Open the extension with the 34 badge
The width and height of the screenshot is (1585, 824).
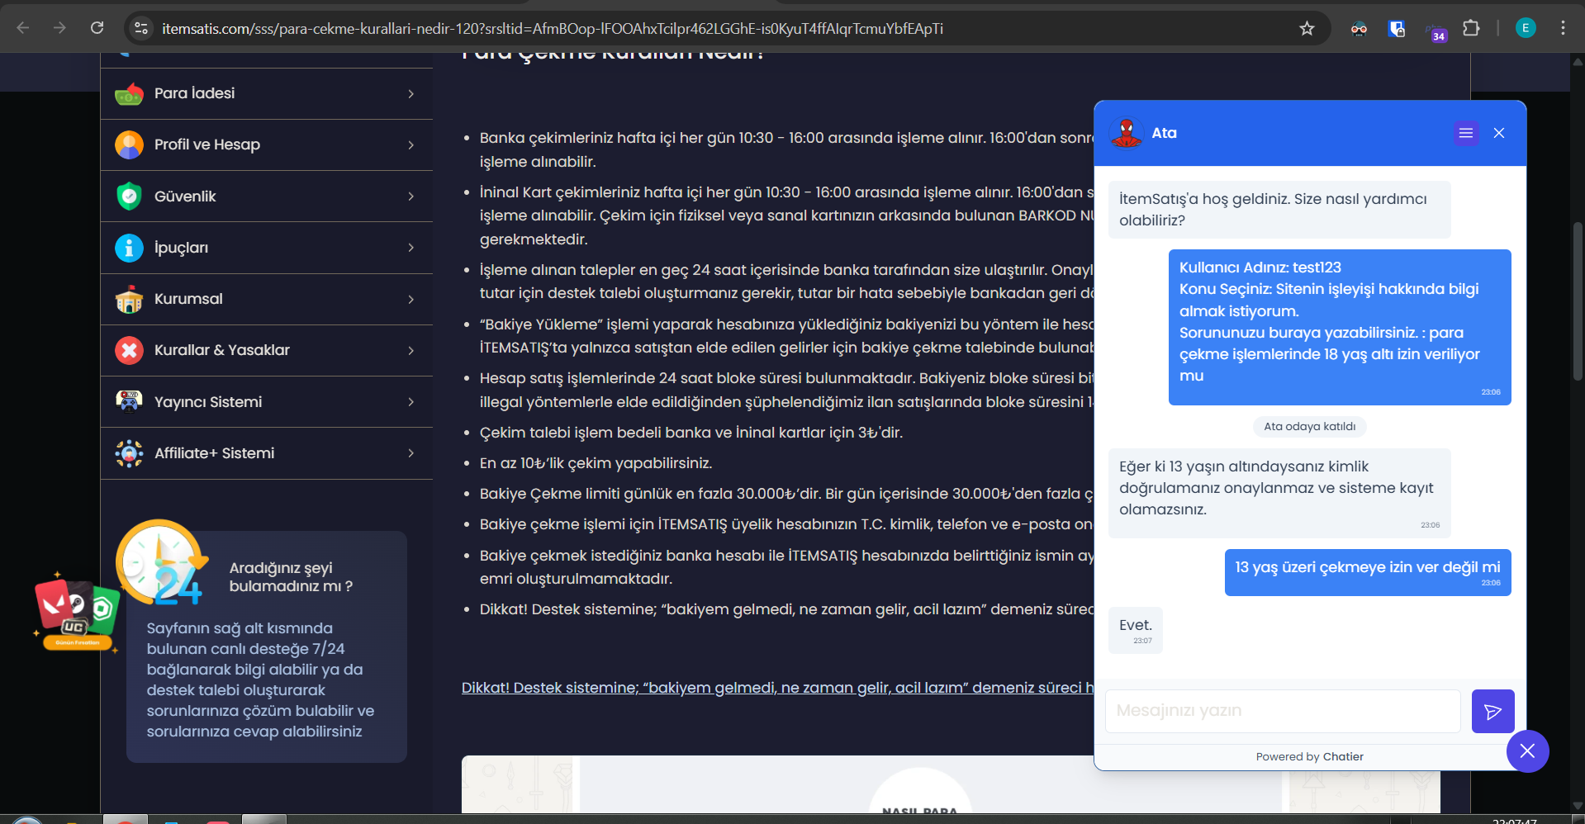tap(1436, 31)
